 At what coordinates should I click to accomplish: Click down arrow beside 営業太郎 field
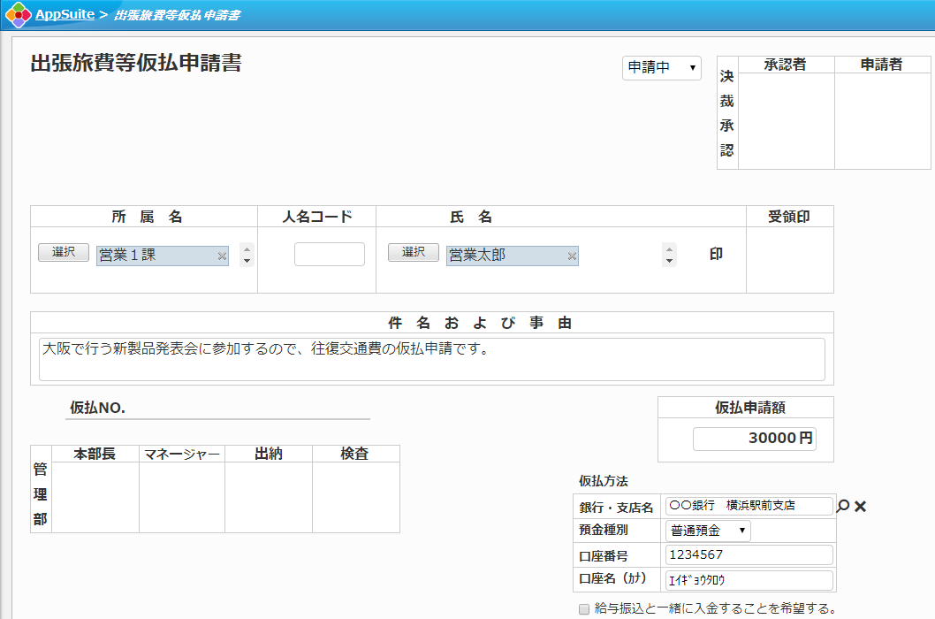click(x=669, y=261)
